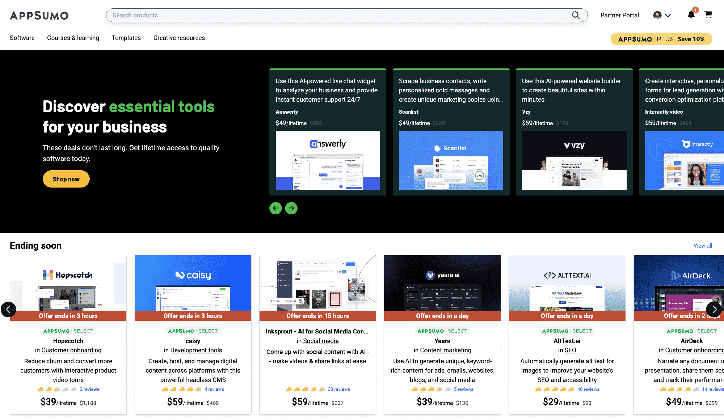The image size is (724, 420).
Task: Focus the Search products field
Action: [347, 15]
